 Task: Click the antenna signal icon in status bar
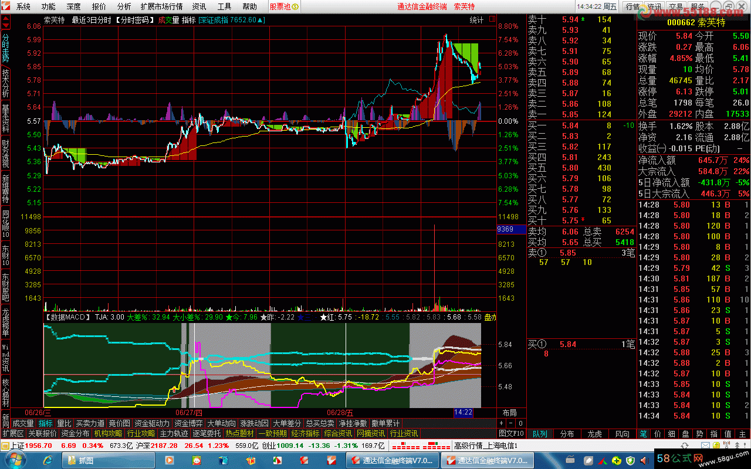pyautogui.click(x=726, y=445)
